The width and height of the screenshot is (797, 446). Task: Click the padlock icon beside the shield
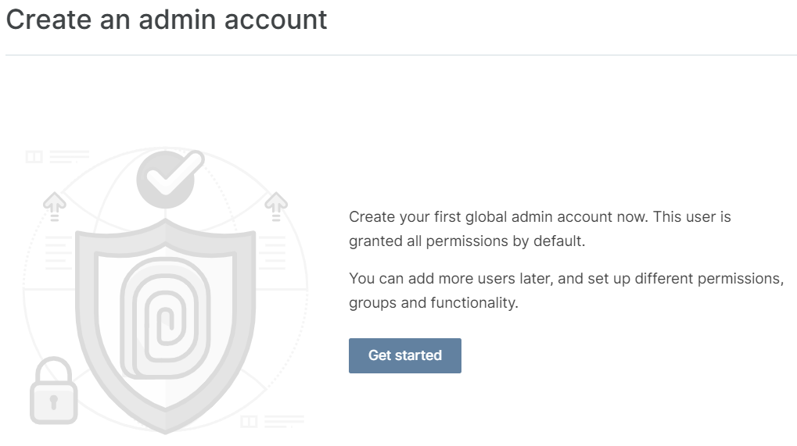(53, 391)
